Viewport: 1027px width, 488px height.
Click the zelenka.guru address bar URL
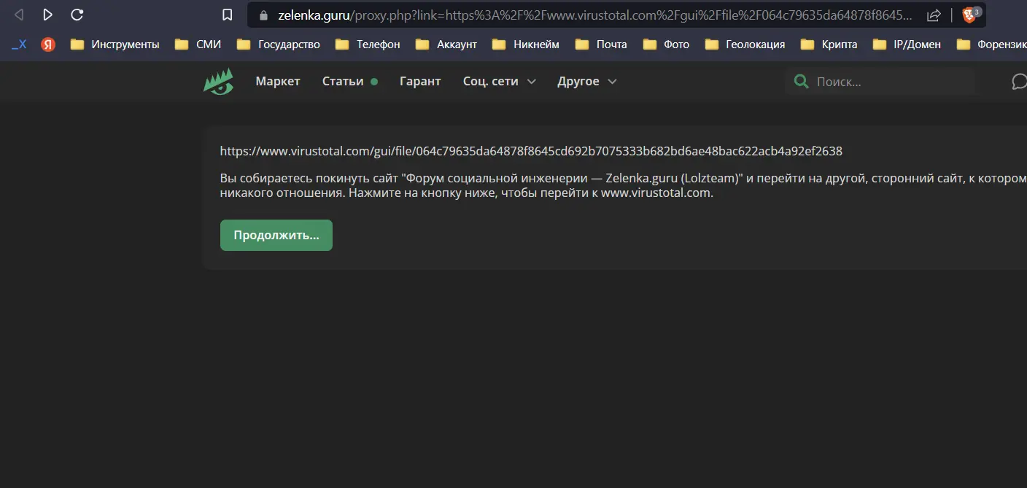tap(594, 15)
